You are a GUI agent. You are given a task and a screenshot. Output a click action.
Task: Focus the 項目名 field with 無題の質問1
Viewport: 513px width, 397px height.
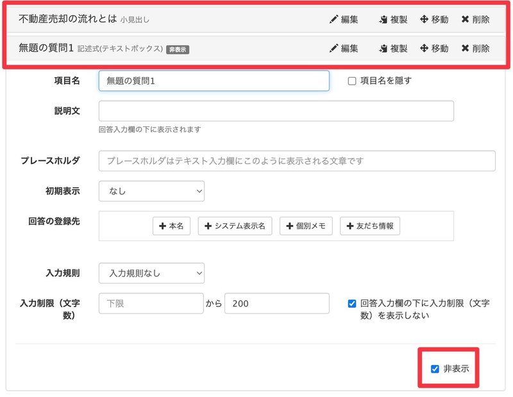tap(214, 81)
